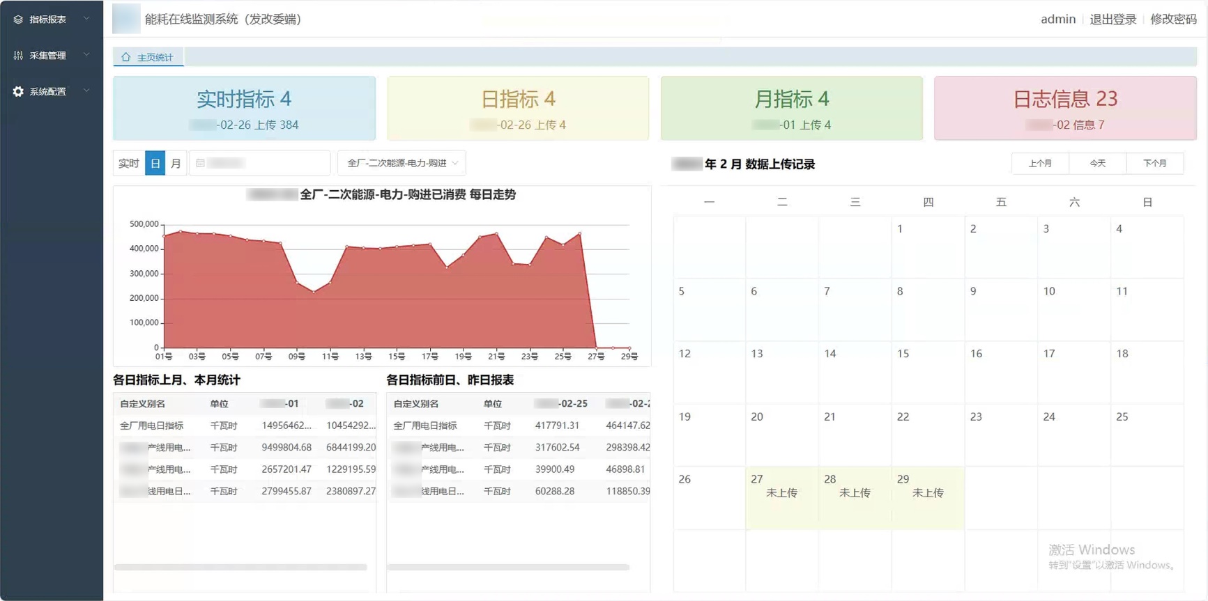The height and width of the screenshot is (601, 1208).
Task: Click the chart data point above 21号
Action: click(x=496, y=233)
